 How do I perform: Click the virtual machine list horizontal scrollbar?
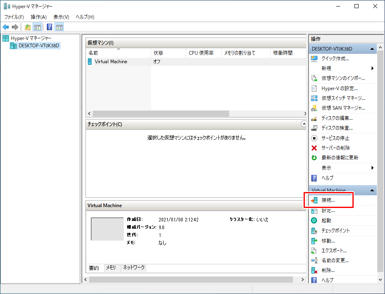point(161,114)
